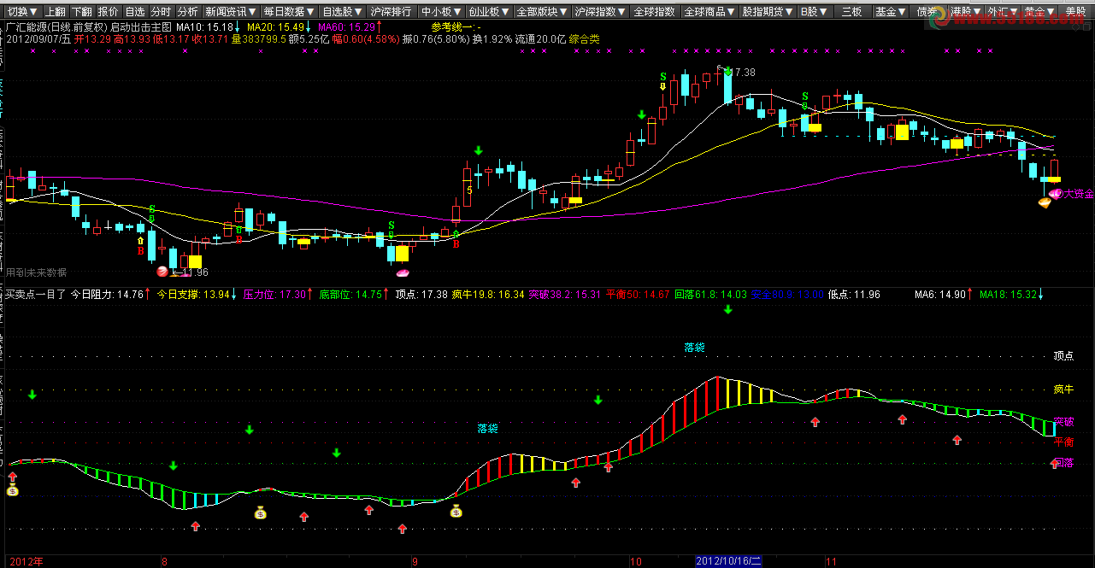Screen dimensions: 1095x568
Task: Open the 全球指数 menu item
Action: click(656, 12)
